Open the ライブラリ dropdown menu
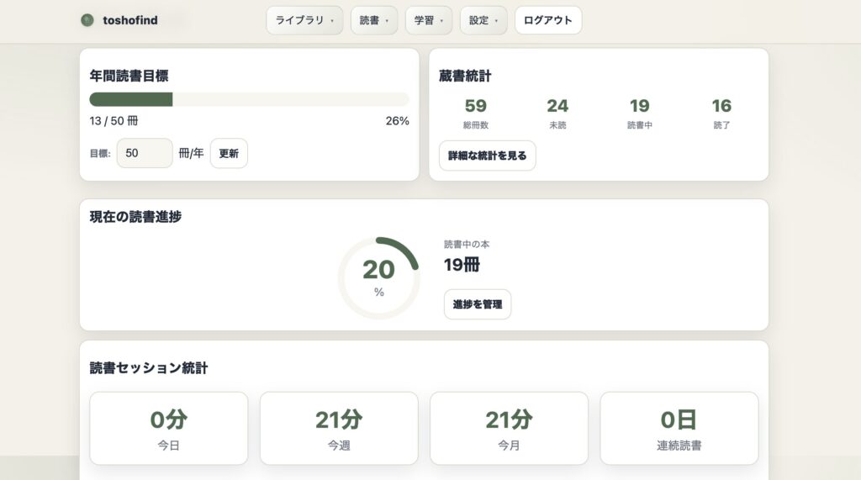Image resolution: width=861 pixels, height=480 pixels. pos(304,20)
